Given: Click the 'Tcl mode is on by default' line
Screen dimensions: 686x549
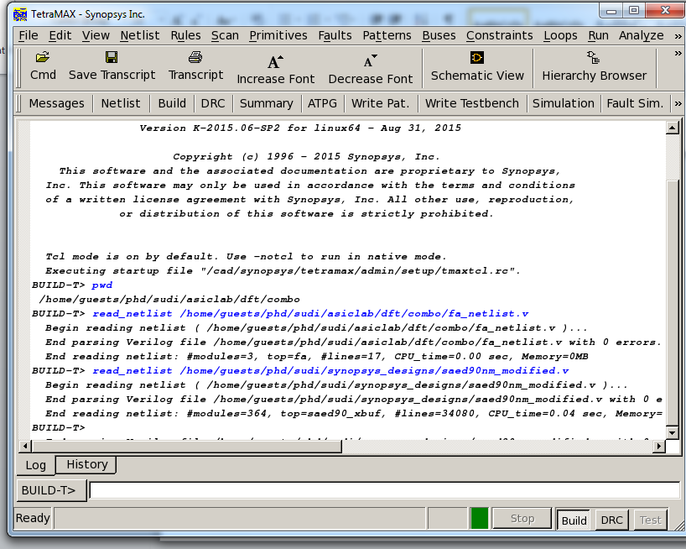Looking at the screenshot, I should (x=246, y=257).
